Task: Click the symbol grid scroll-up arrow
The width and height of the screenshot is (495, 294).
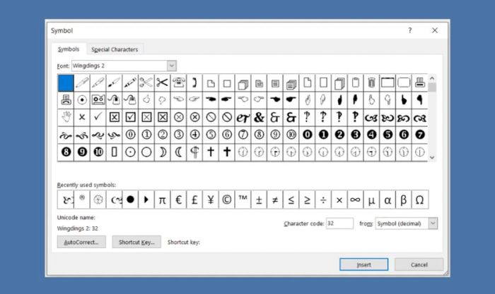Action: coord(432,78)
